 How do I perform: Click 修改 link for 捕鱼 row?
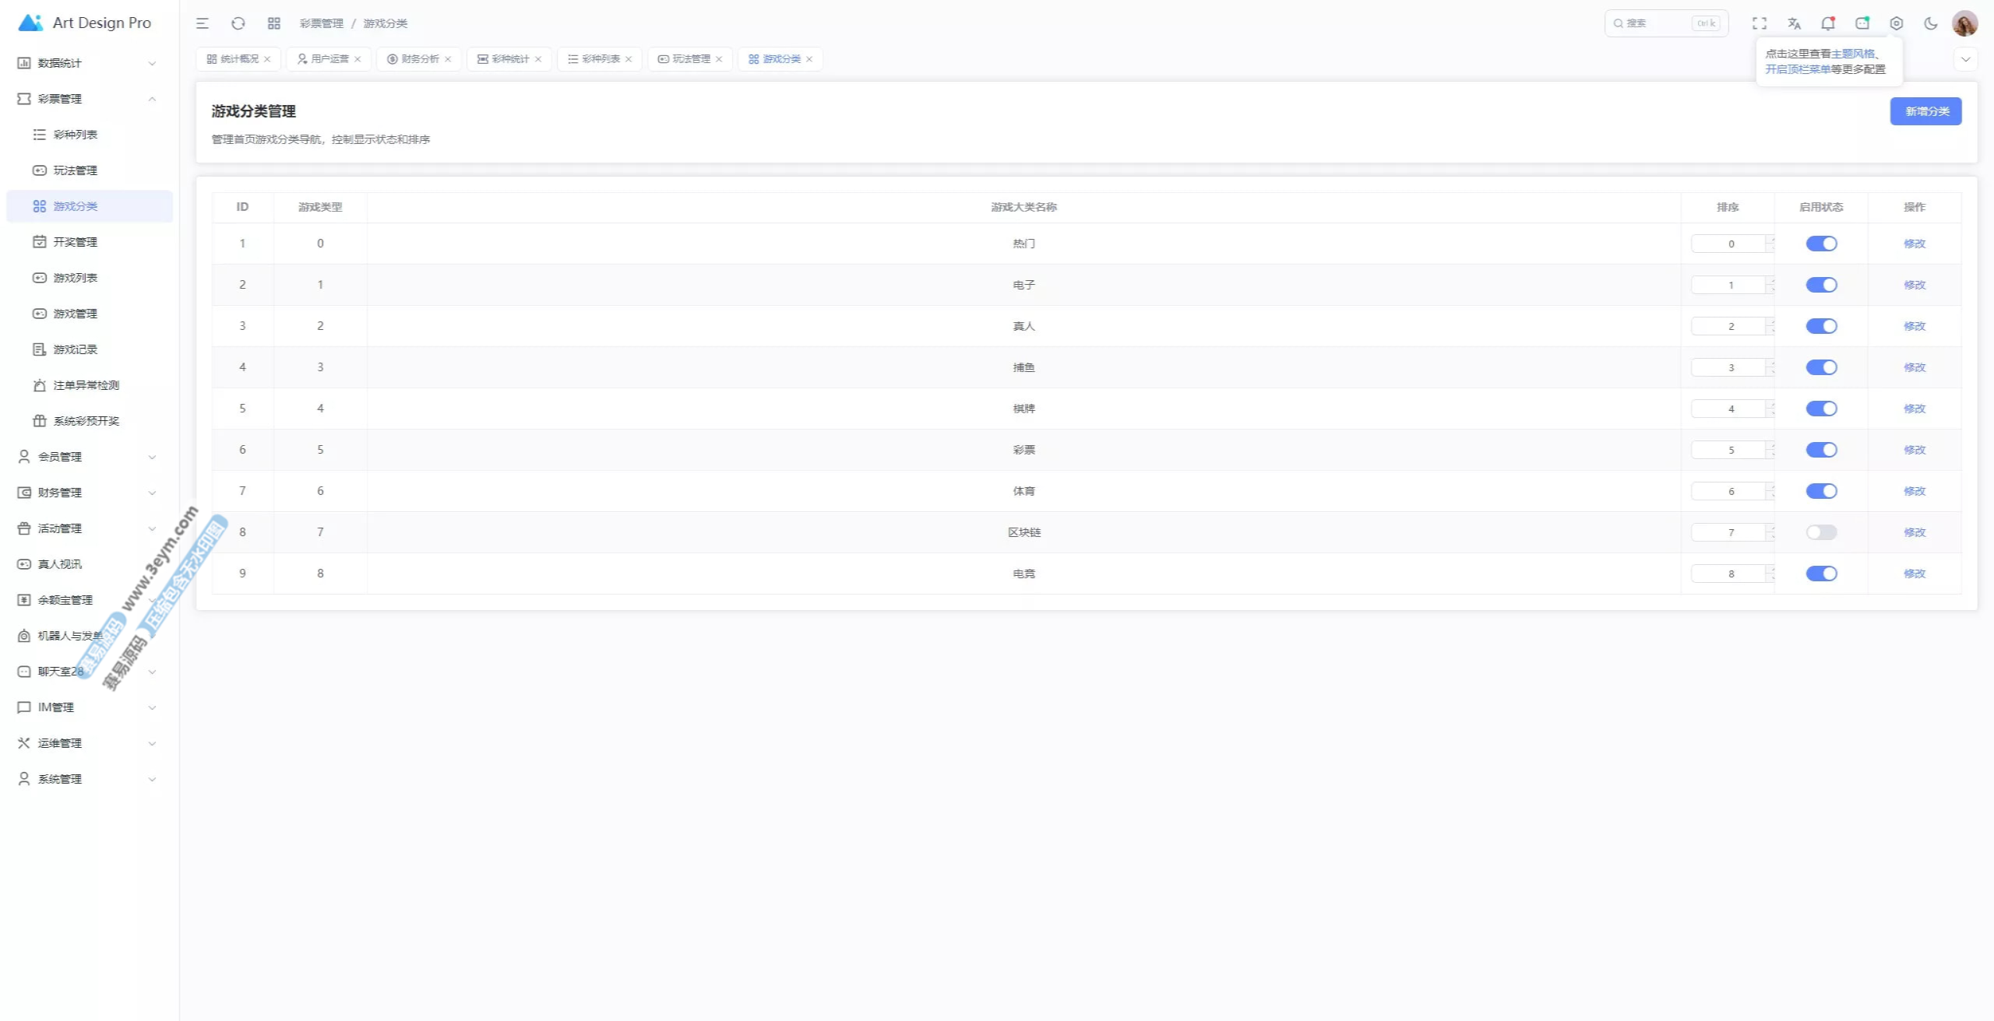pyautogui.click(x=1914, y=367)
